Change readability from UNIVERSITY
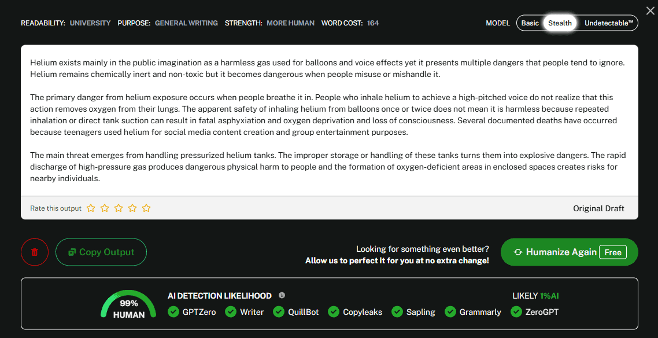Viewport: 658px width, 338px height. [x=90, y=23]
